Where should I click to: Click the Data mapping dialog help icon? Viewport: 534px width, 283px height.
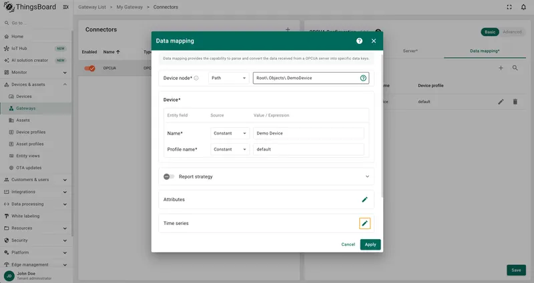[x=359, y=41]
